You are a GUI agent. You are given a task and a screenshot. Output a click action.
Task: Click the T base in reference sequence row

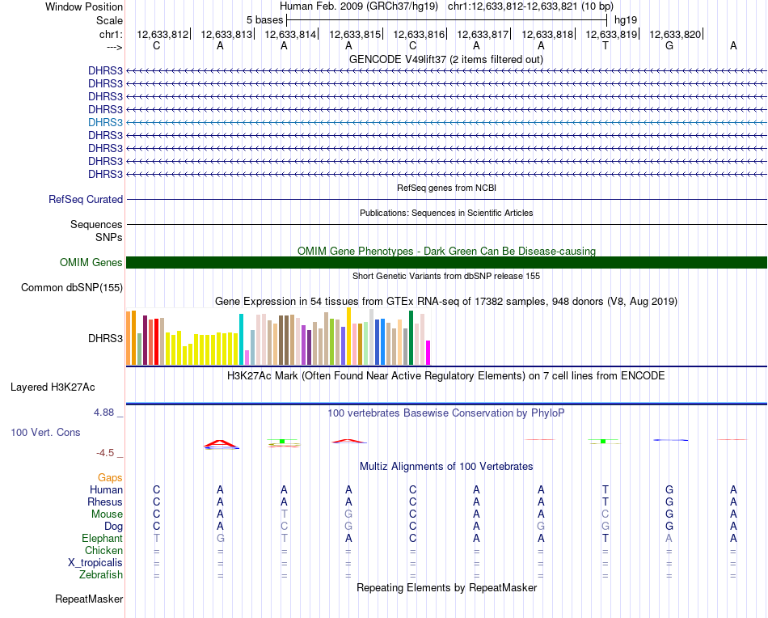[x=606, y=45]
